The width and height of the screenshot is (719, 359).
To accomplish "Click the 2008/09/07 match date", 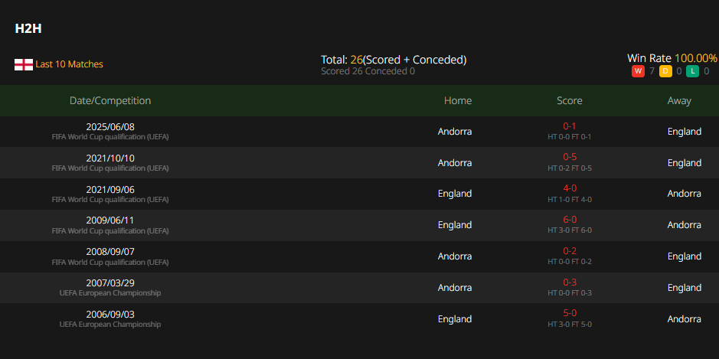I will (x=110, y=252).
